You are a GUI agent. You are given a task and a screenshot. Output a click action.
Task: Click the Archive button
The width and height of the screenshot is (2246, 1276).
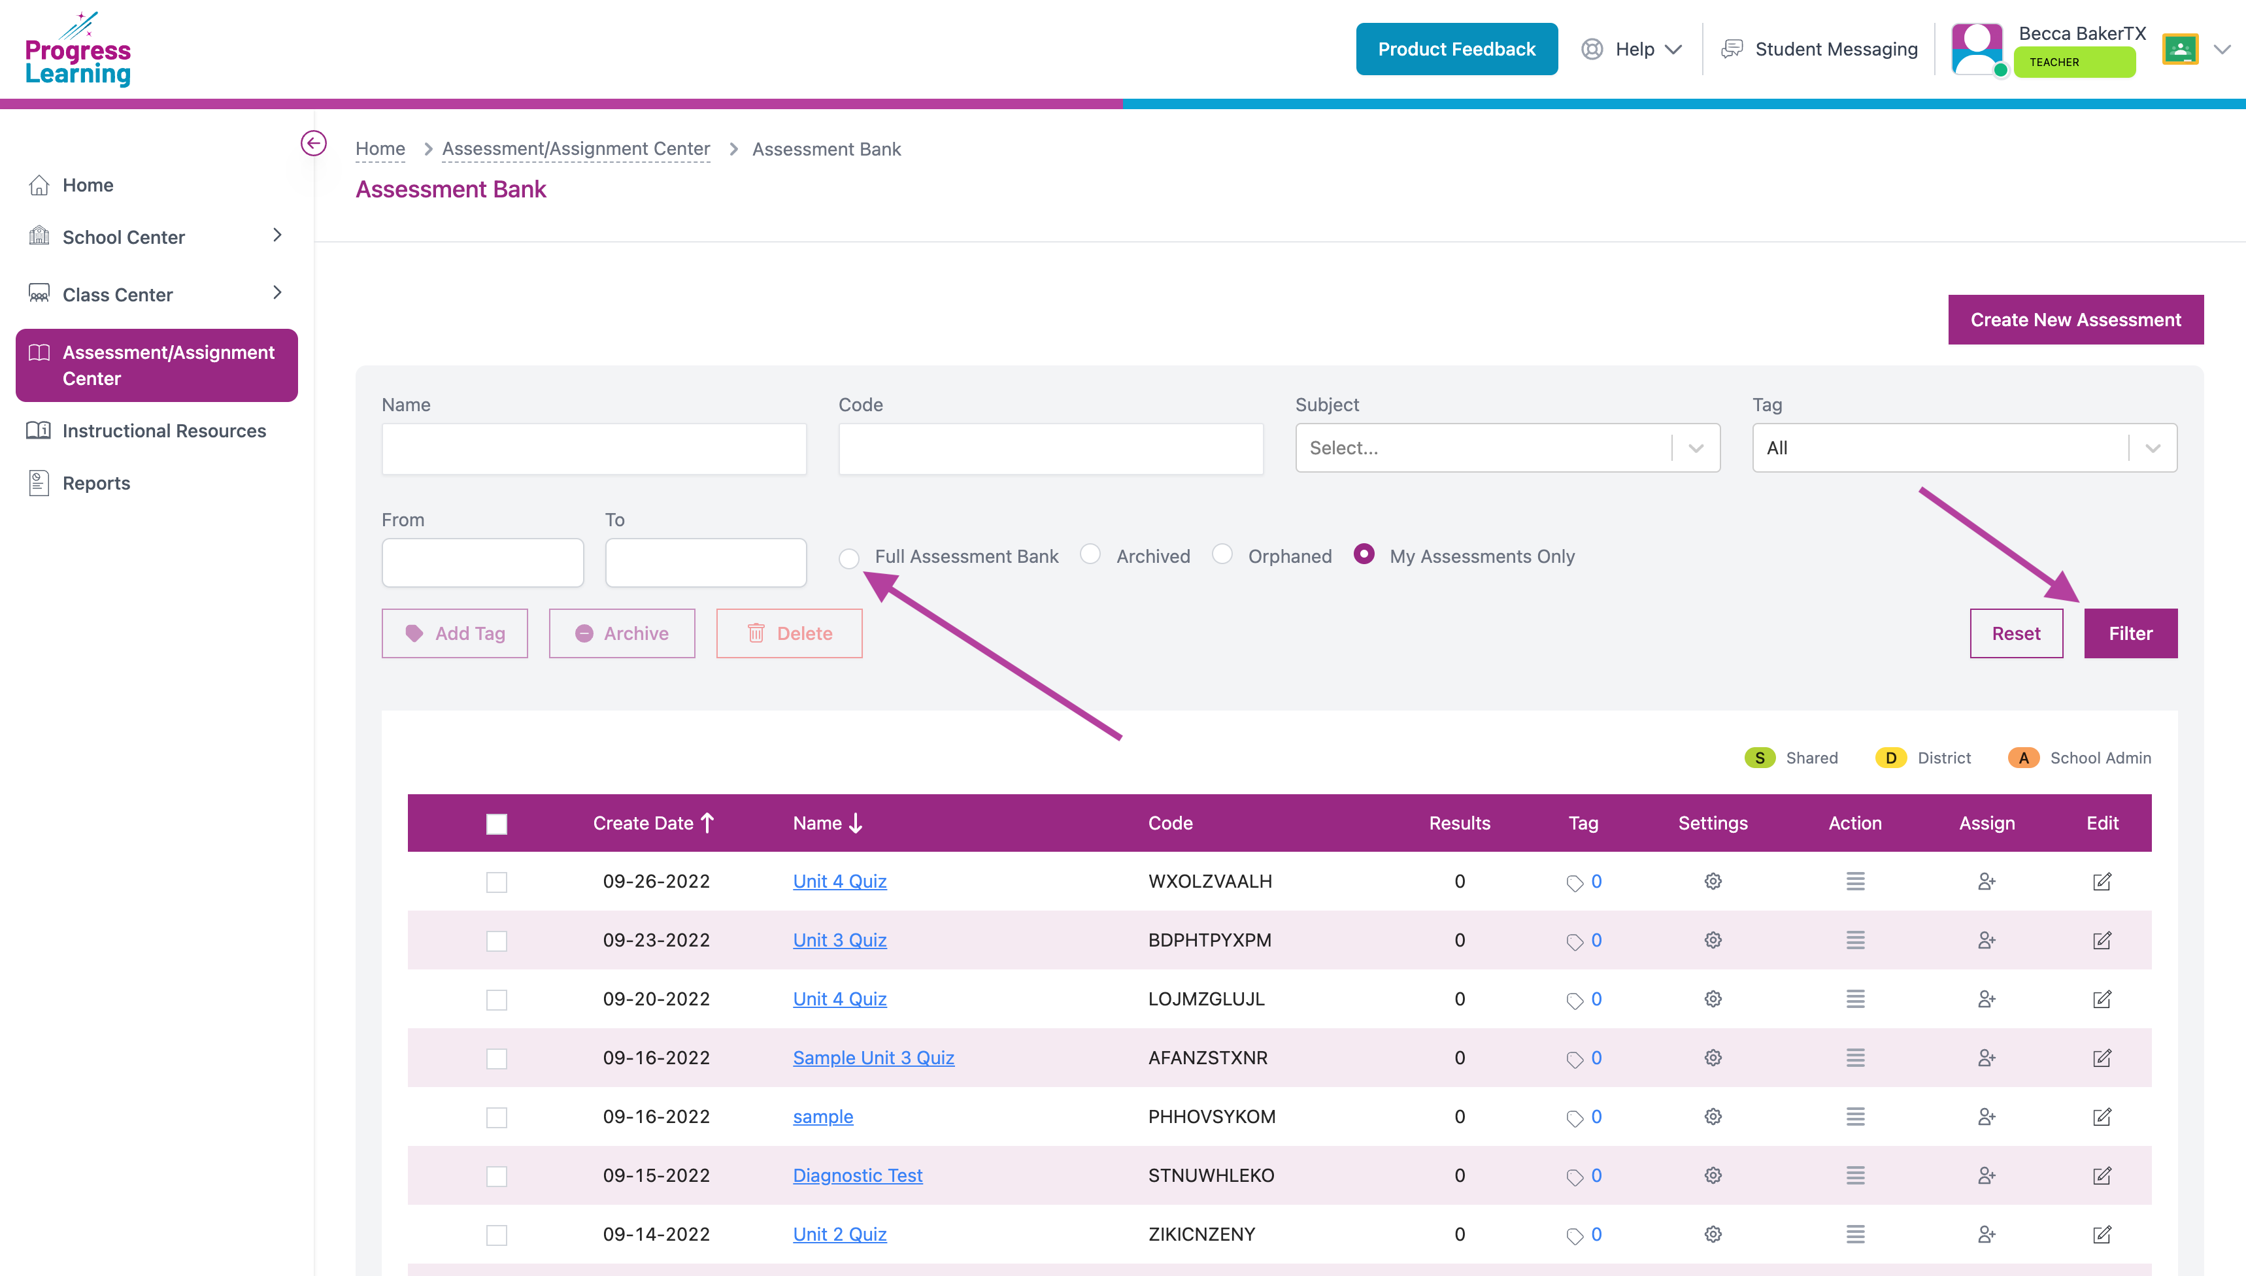621,633
